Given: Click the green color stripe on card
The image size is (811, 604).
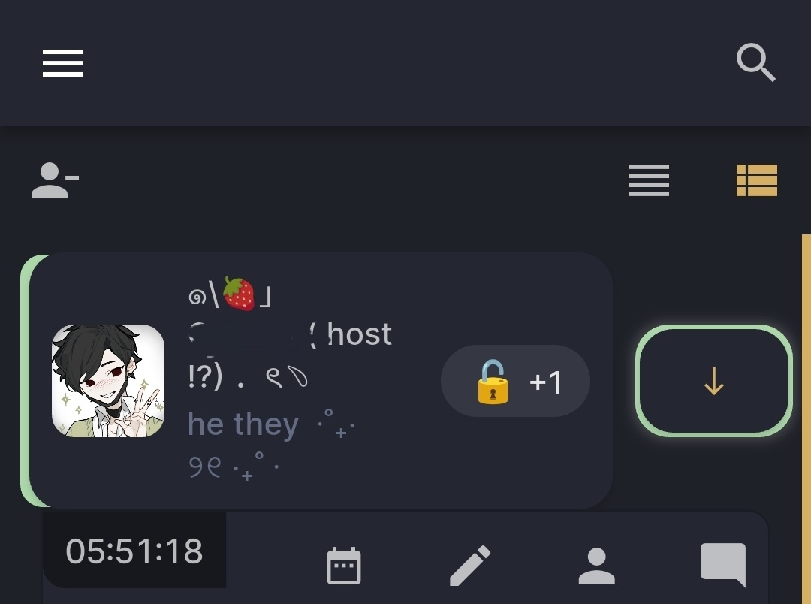Looking at the screenshot, I should (x=26, y=380).
